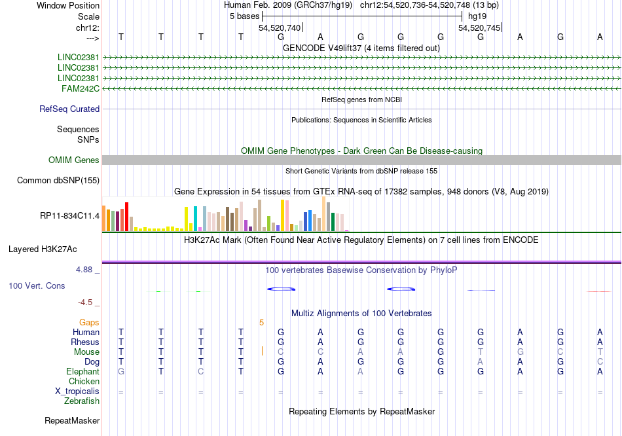Open GENCODE V49lift37 track title
Screen dimensions: 622x436
[361, 48]
